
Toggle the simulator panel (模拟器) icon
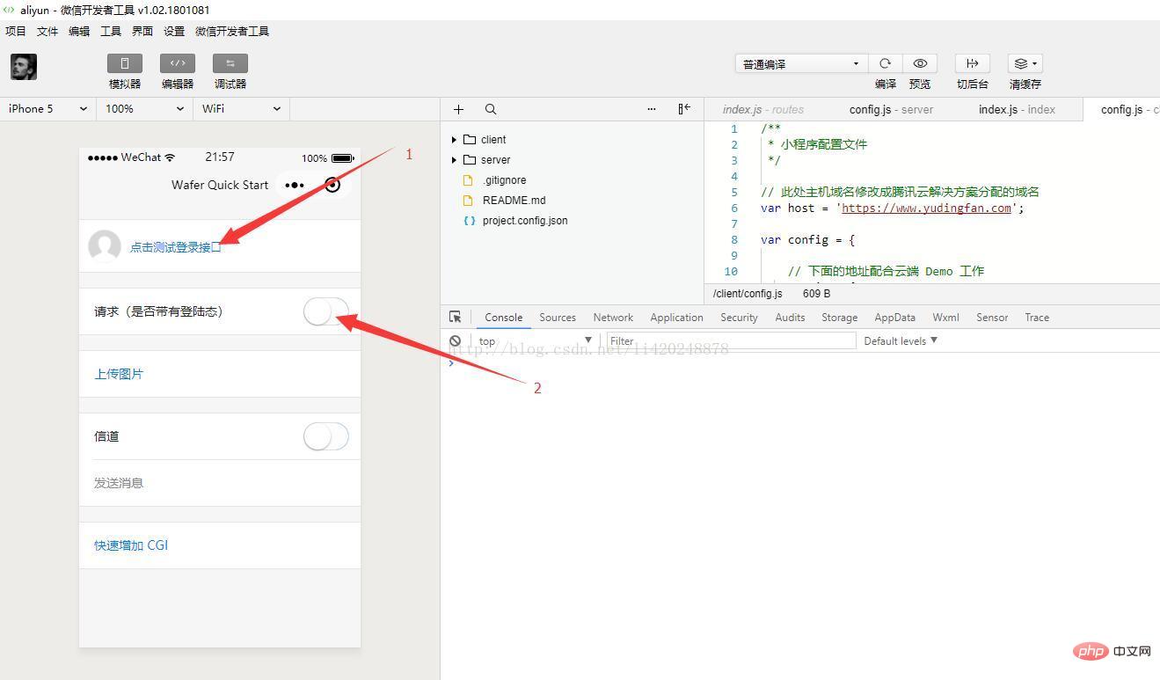(x=125, y=63)
